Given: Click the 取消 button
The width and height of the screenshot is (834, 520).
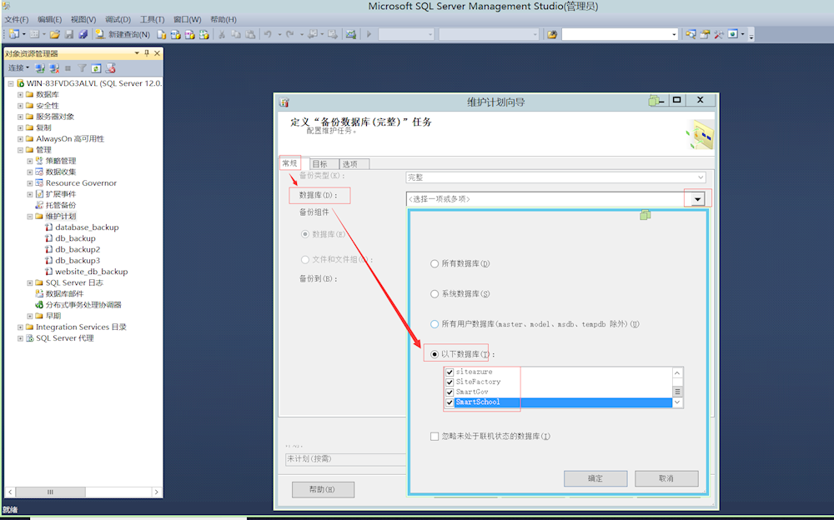Looking at the screenshot, I should (666, 479).
